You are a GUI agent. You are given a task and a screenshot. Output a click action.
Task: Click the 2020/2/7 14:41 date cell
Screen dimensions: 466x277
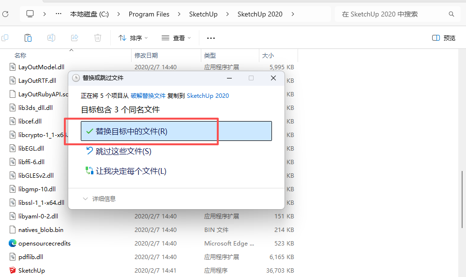(155, 270)
